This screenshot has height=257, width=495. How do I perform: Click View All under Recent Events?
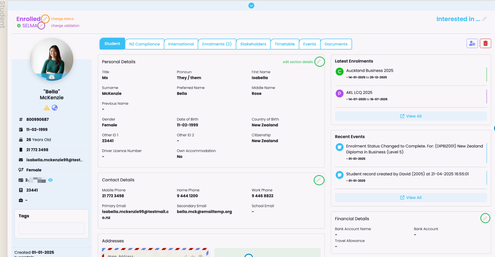[x=411, y=198]
